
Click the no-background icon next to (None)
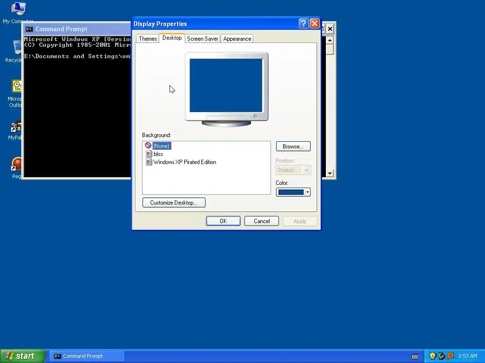click(x=148, y=146)
